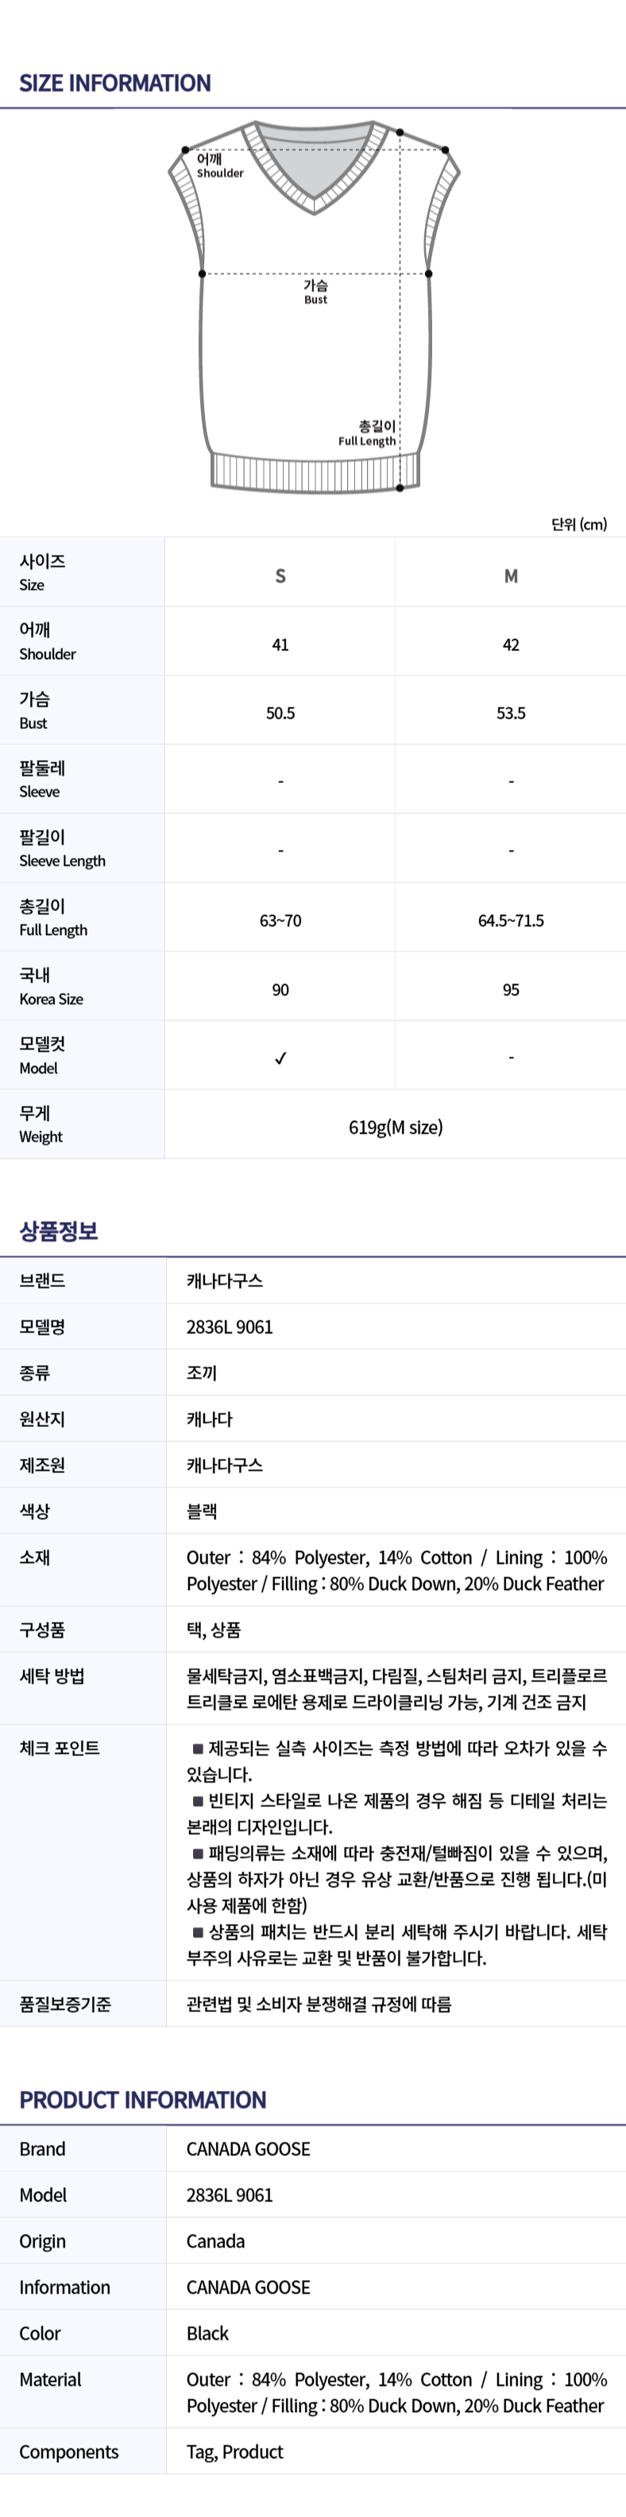Image resolution: width=626 pixels, height=2517 pixels.
Task: Click the CANADA GOOSE brand value
Action: (x=248, y=2149)
